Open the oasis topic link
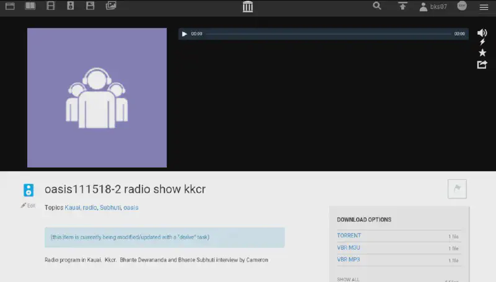 tap(131, 208)
